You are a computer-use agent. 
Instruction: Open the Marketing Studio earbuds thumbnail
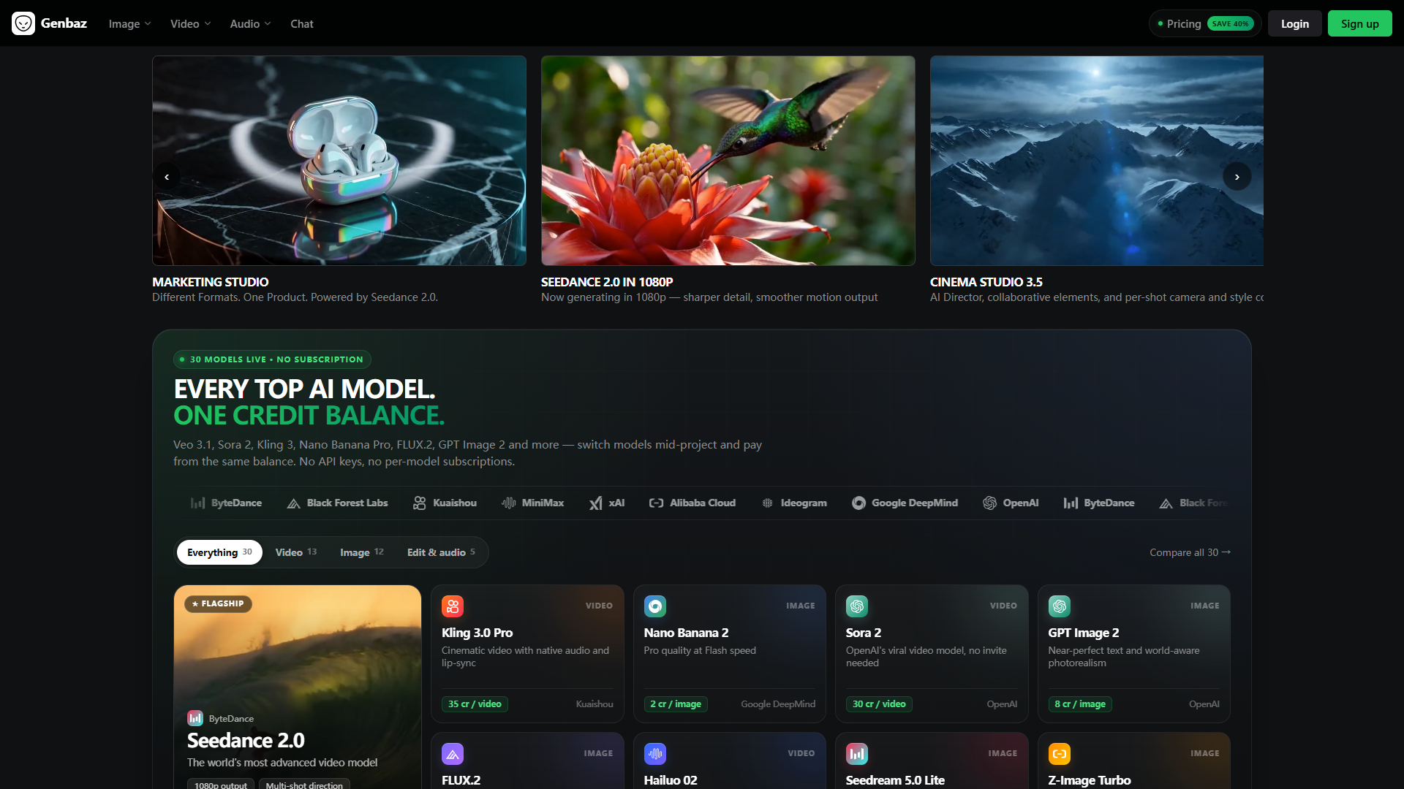click(339, 161)
